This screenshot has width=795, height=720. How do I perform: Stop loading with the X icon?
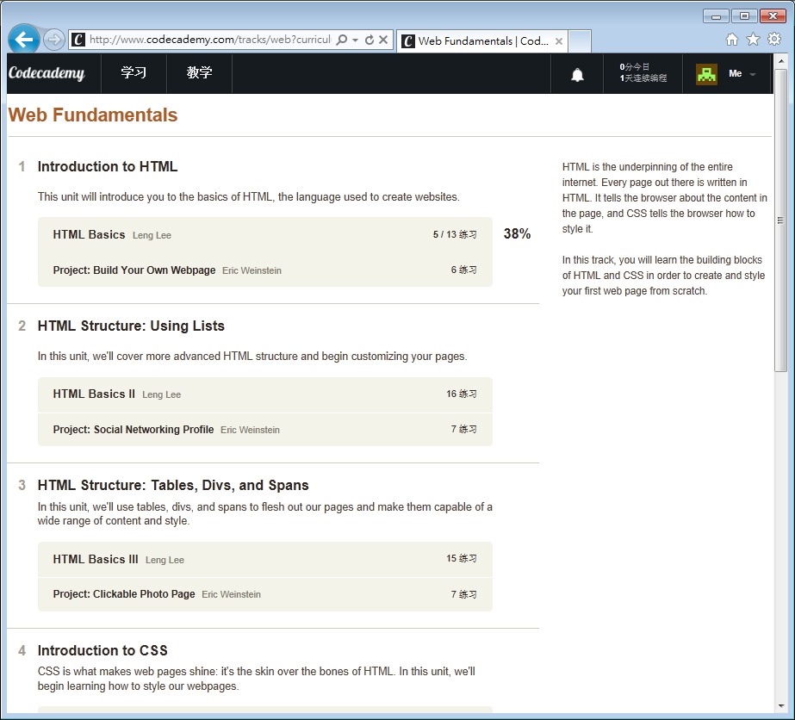(383, 40)
